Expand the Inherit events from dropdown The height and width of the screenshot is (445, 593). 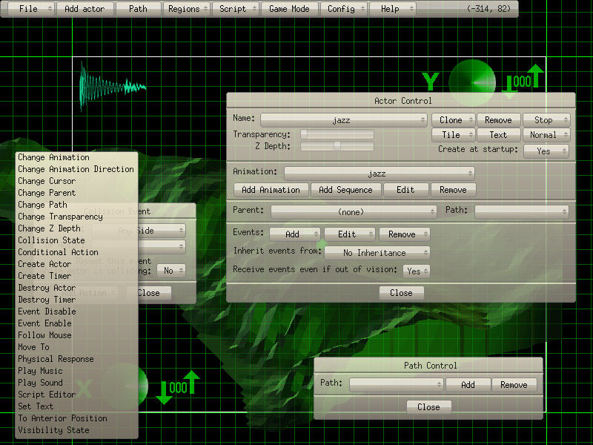[x=377, y=253]
